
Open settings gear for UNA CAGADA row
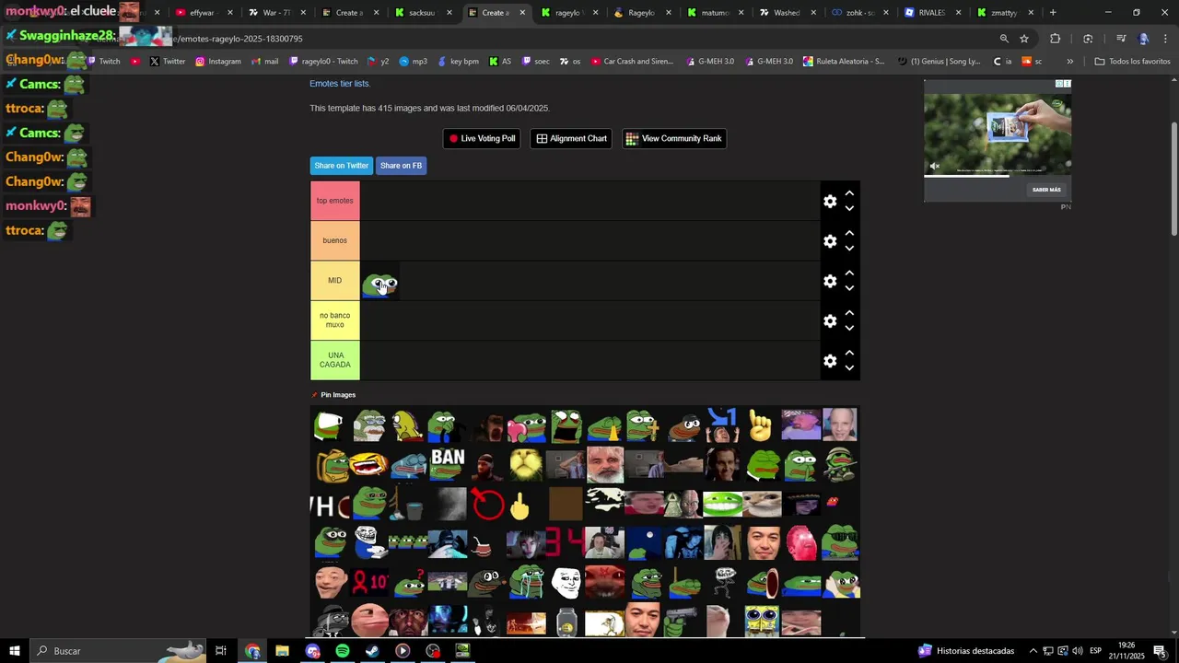point(830,361)
